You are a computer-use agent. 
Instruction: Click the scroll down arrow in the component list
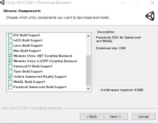[88, 89]
